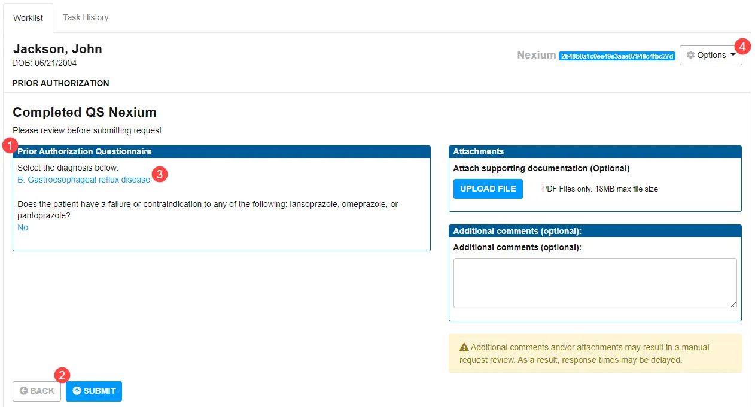This screenshot has width=755, height=407.
Task: Go back with the Back button
Action: (36, 391)
